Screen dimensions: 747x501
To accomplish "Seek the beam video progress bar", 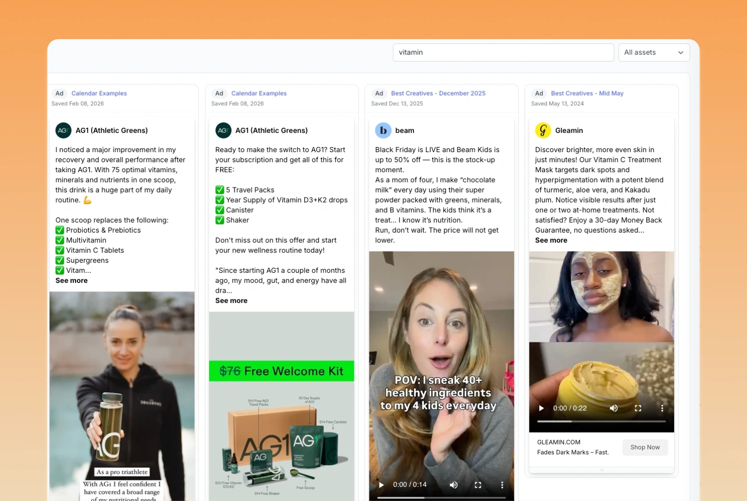I will click(x=441, y=498).
